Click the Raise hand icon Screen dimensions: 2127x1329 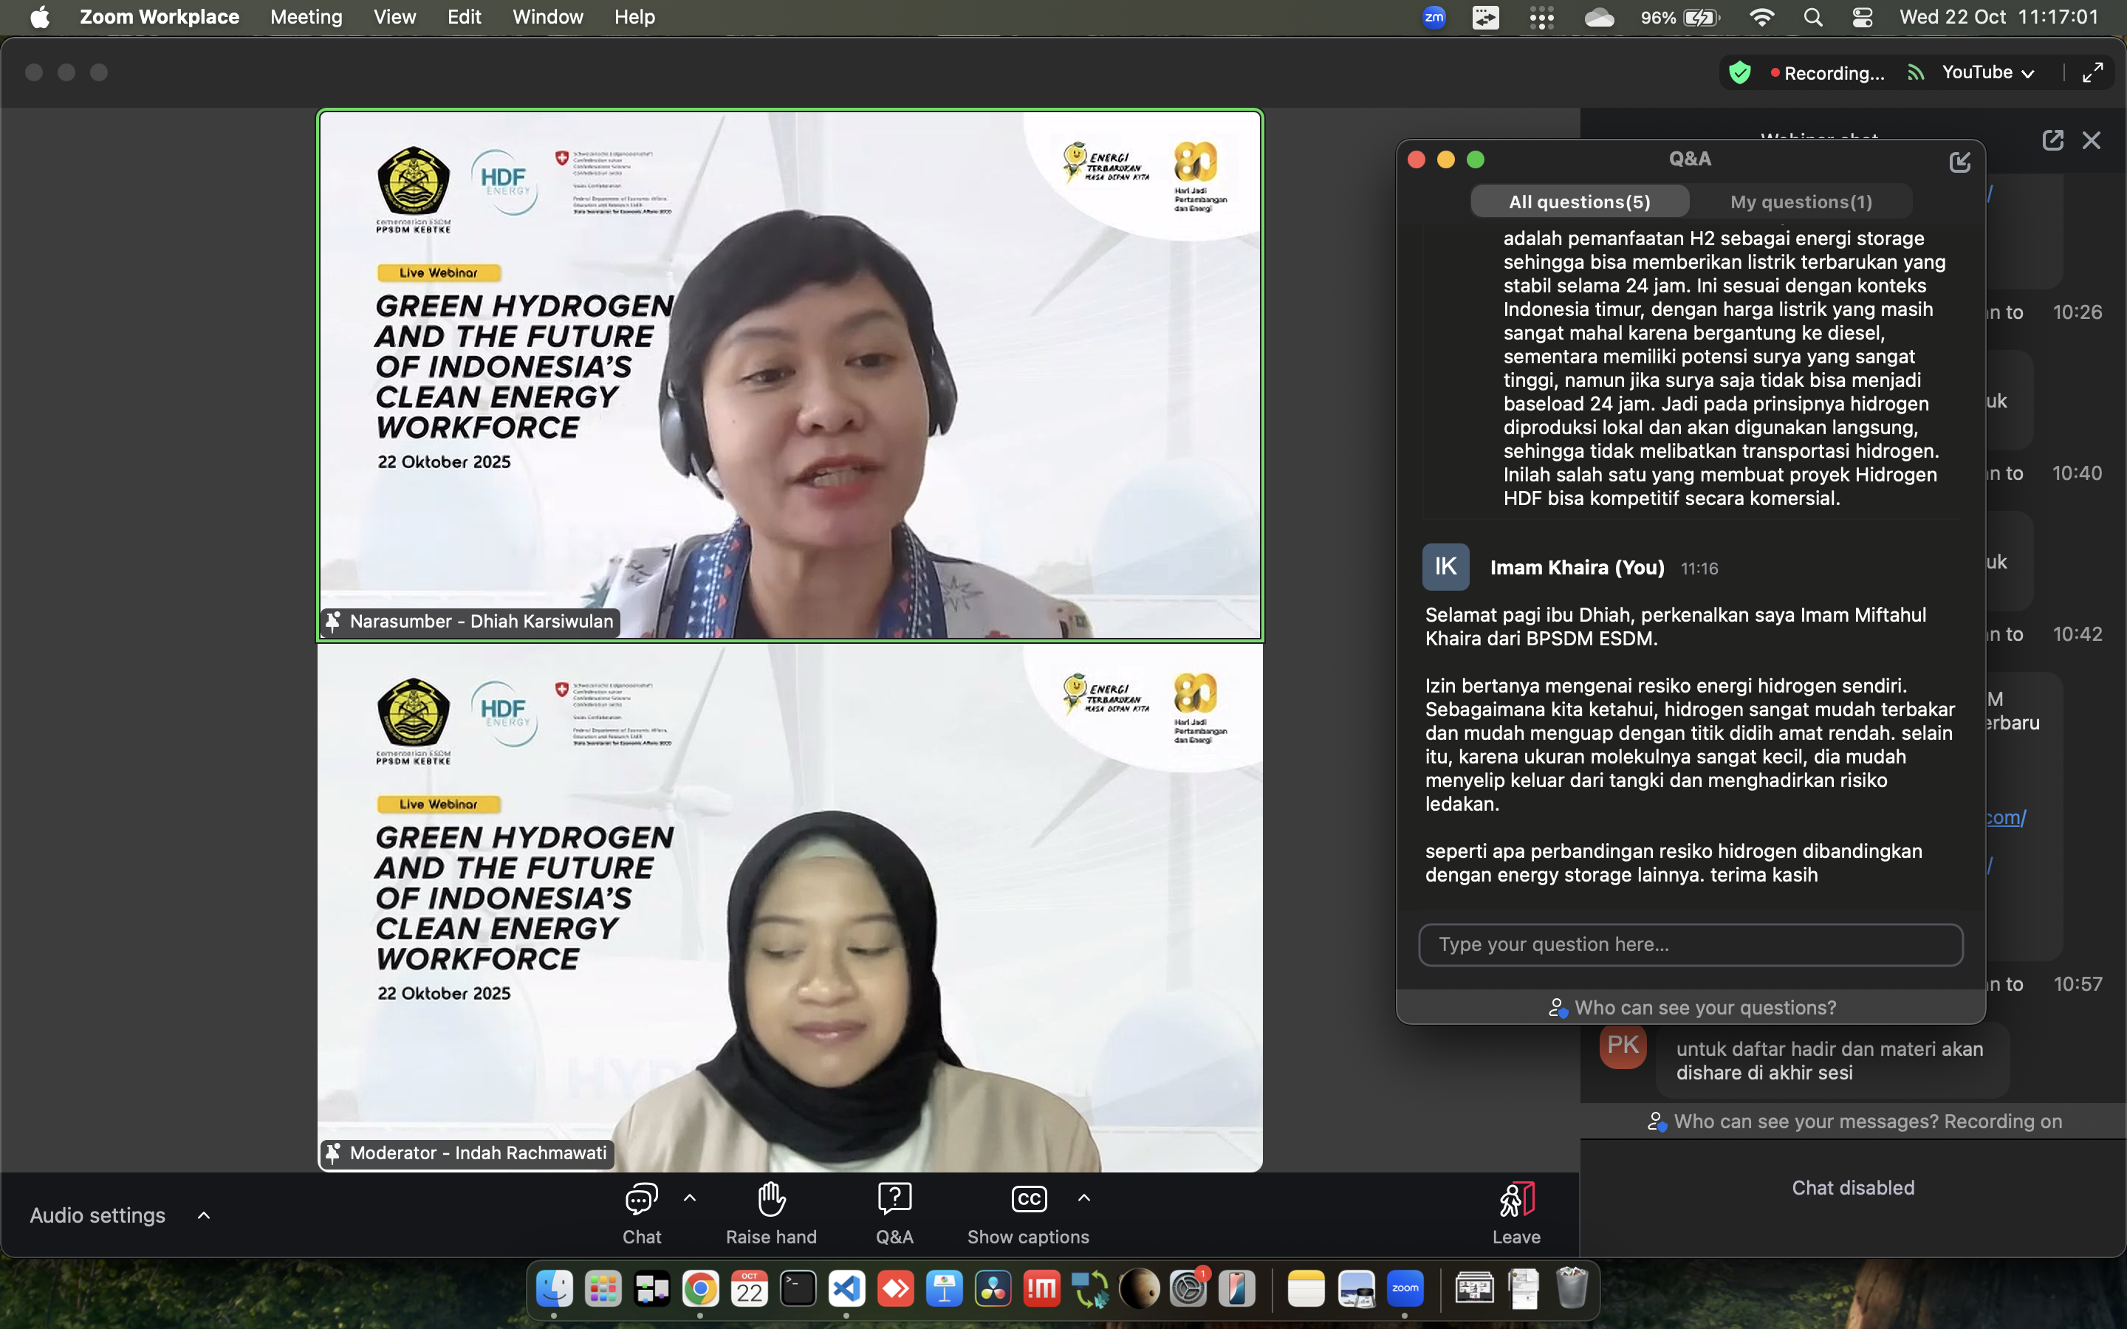click(x=771, y=1200)
